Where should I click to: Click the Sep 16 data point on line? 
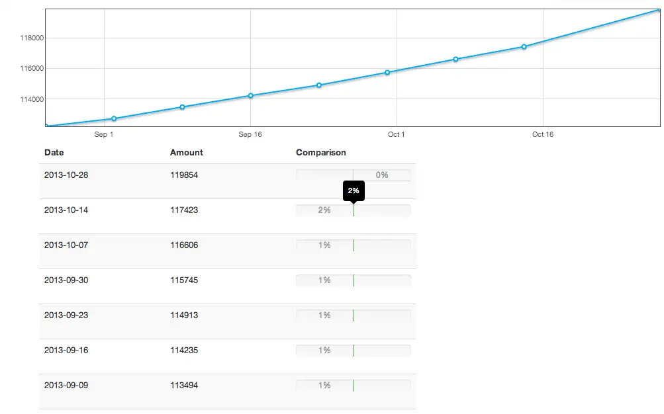250,96
